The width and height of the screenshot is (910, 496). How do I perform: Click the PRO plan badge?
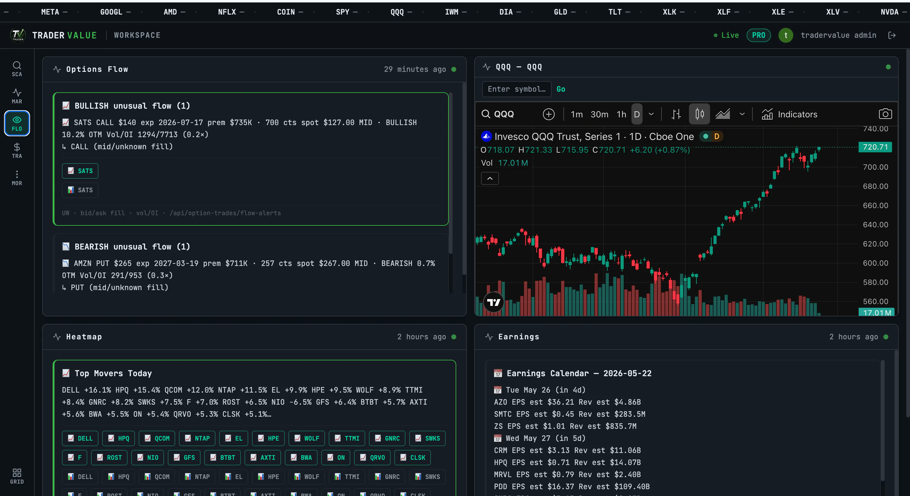[758, 35]
